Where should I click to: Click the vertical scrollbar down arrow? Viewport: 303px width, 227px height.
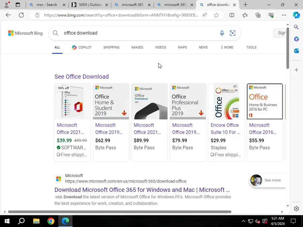pos(288,206)
